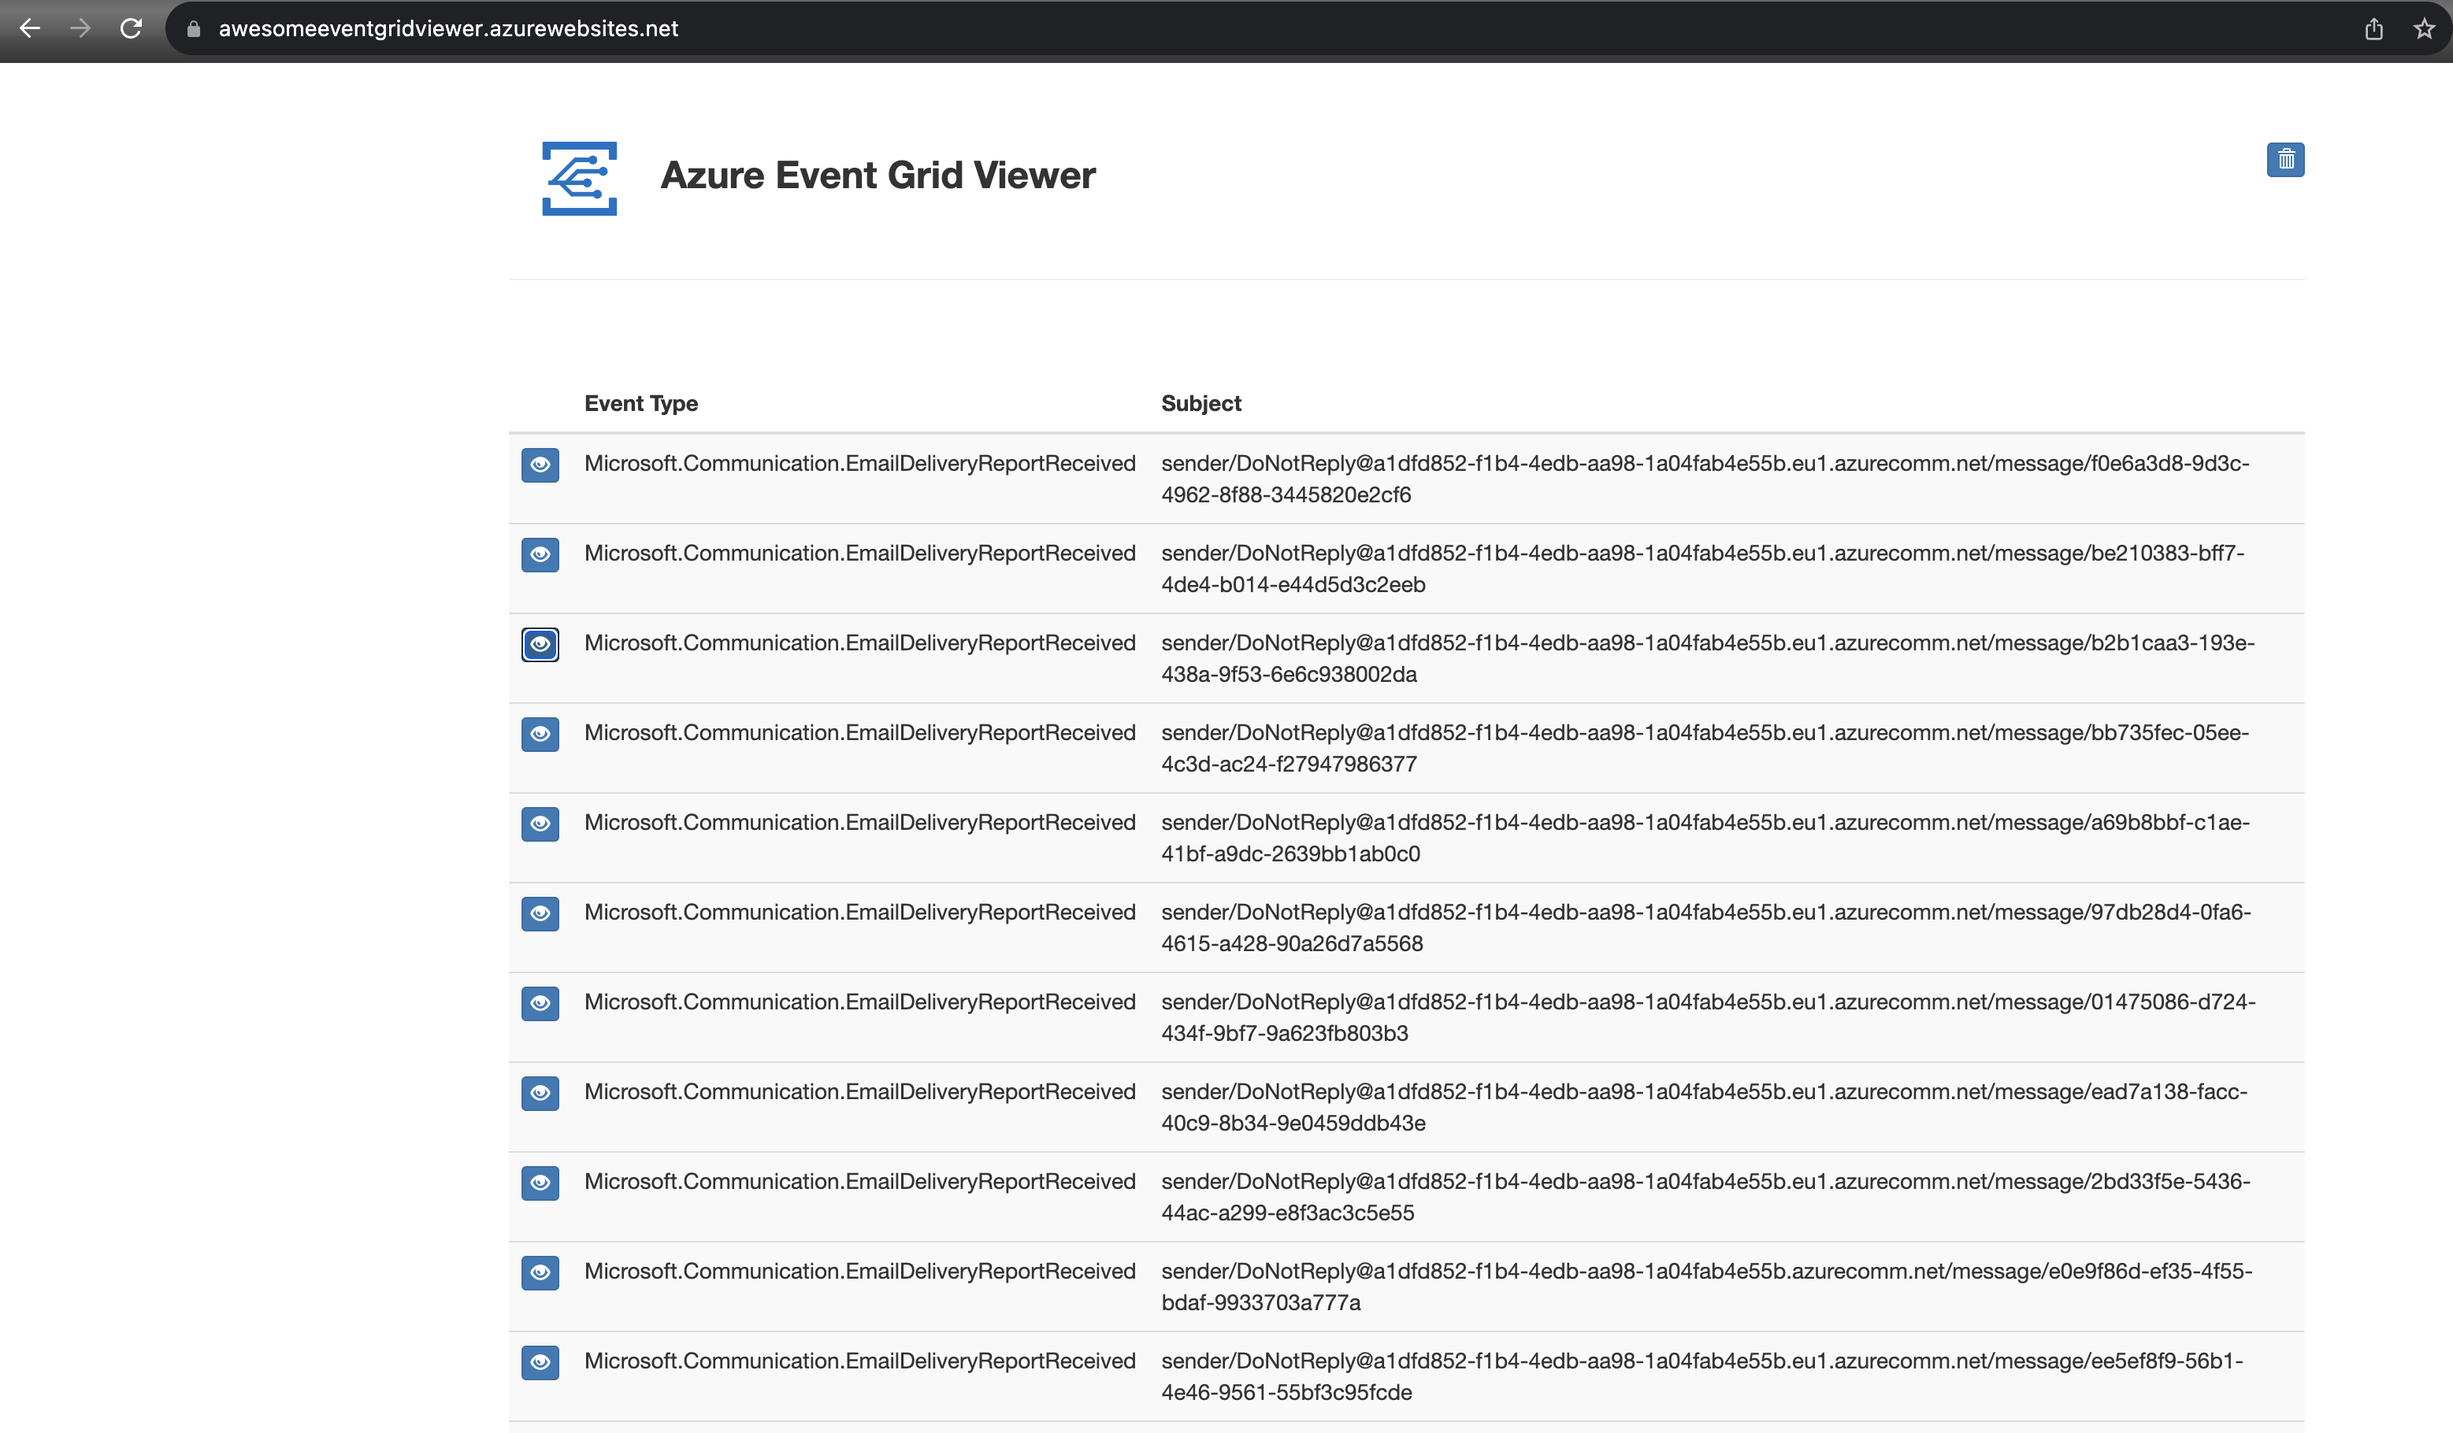Click the Azure Event Grid logo
Image resolution: width=2453 pixels, height=1433 pixels.
pos(579,178)
